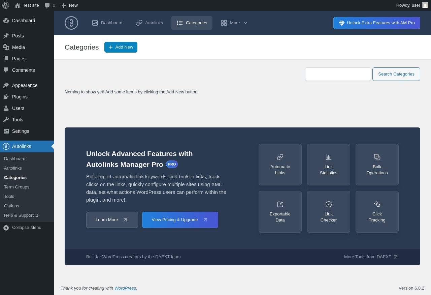Open More Tools from DAEXT link
Viewport: 431px width, 295px height.
coord(371,257)
